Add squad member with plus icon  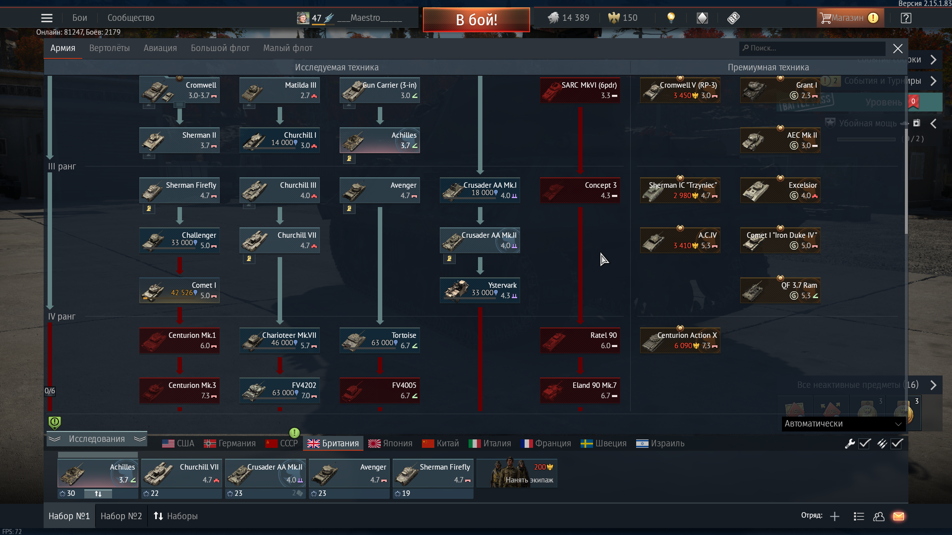pyautogui.click(x=834, y=516)
